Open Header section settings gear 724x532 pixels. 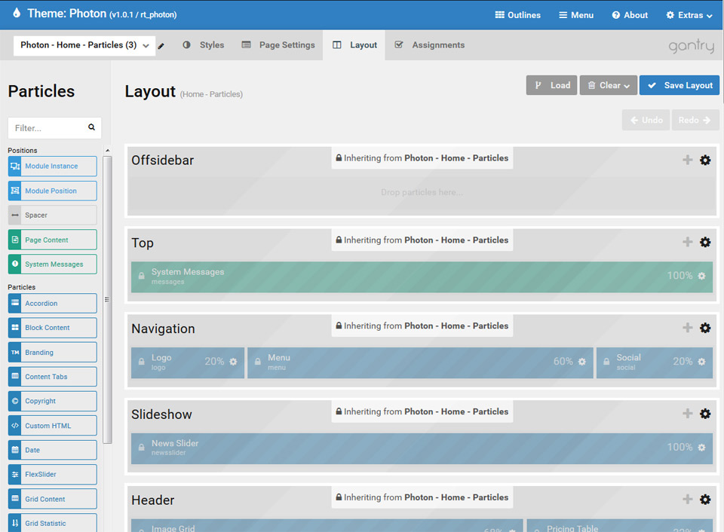[x=705, y=500]
